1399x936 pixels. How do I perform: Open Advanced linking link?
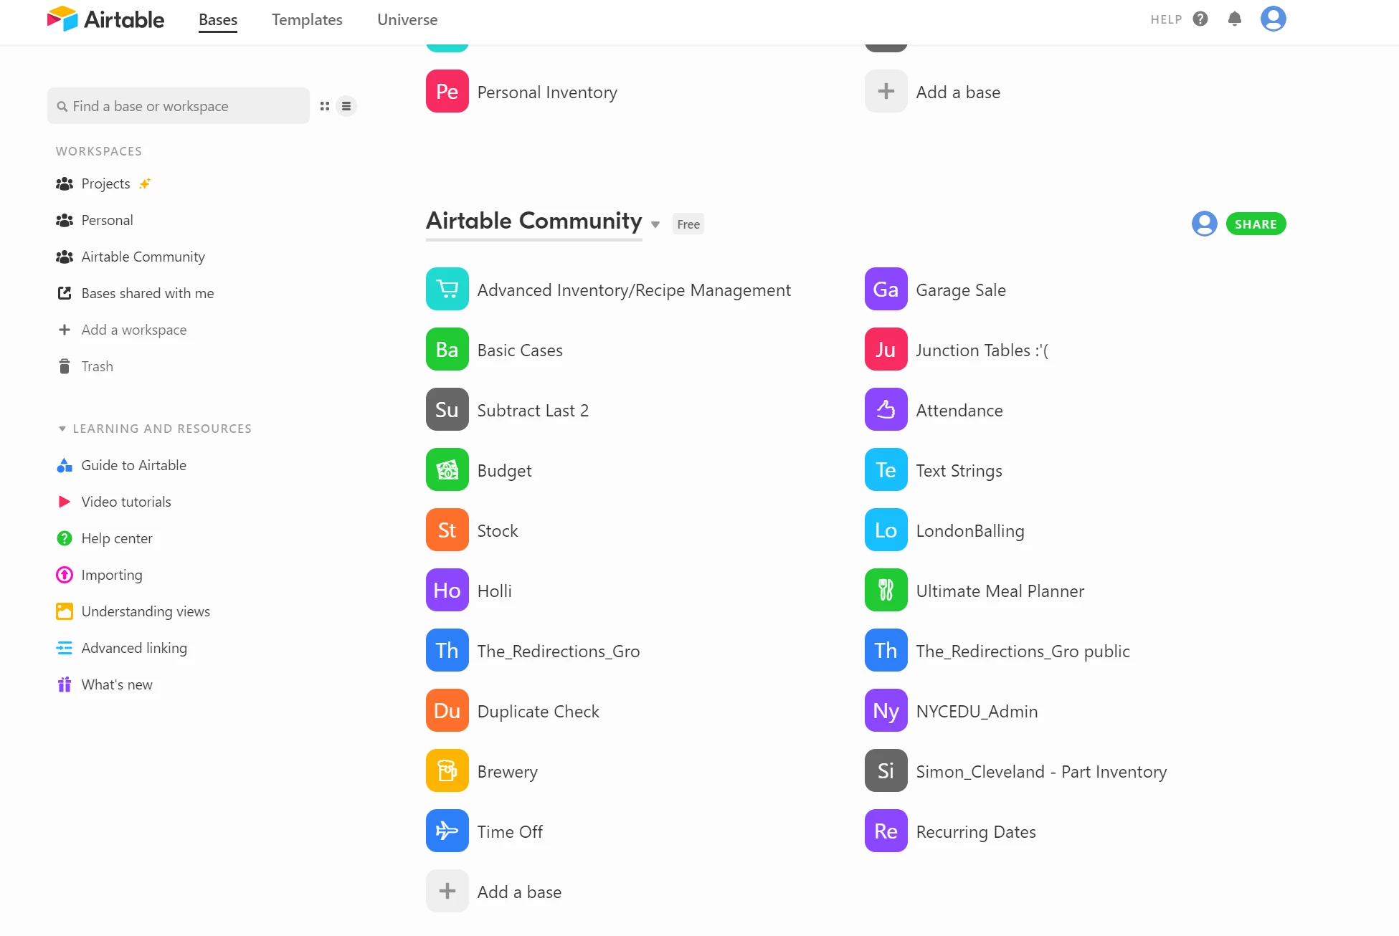134,648
